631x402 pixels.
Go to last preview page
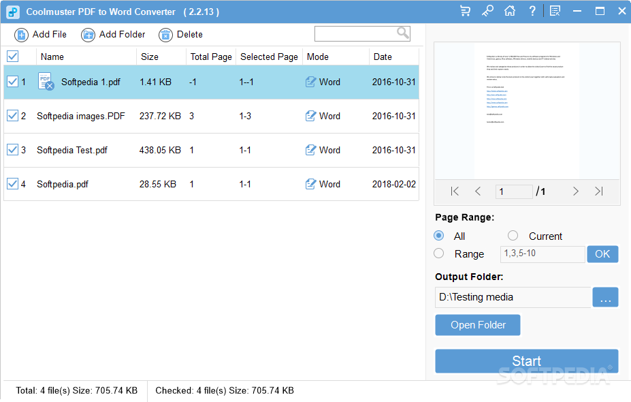pyautogui.click(x=599, y=191)
